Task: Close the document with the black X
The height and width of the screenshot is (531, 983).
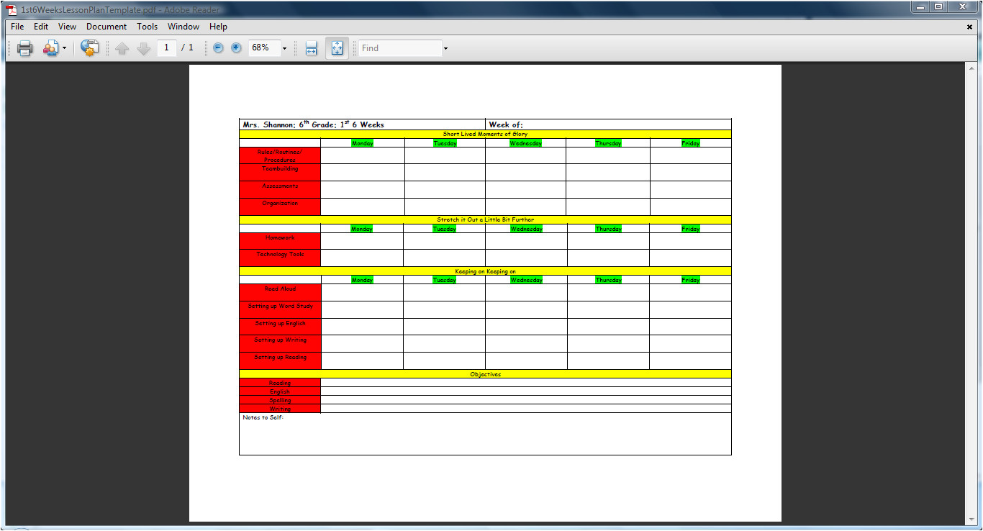Action: [969, 27]
